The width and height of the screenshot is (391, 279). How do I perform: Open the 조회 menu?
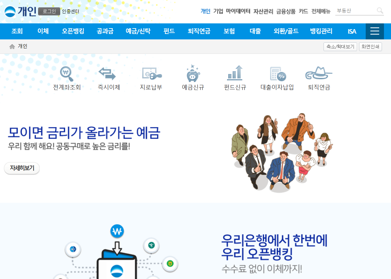(17, 31)
